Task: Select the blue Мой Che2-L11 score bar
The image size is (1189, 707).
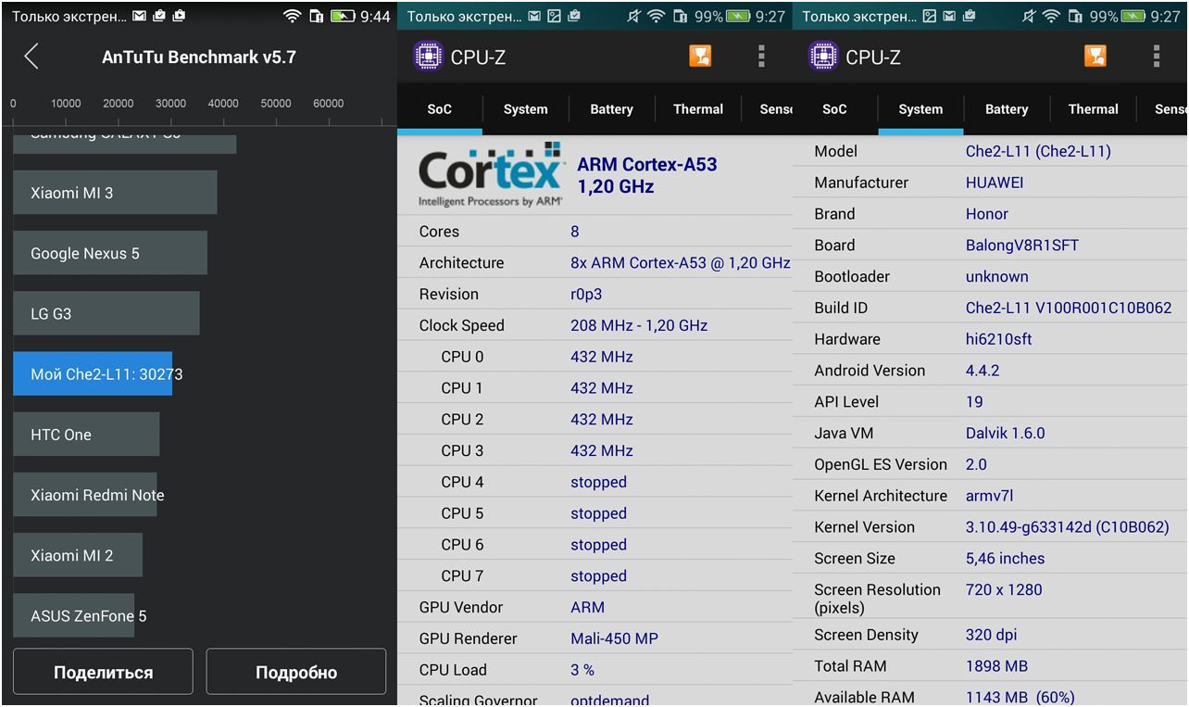Action: coord(93,374)
